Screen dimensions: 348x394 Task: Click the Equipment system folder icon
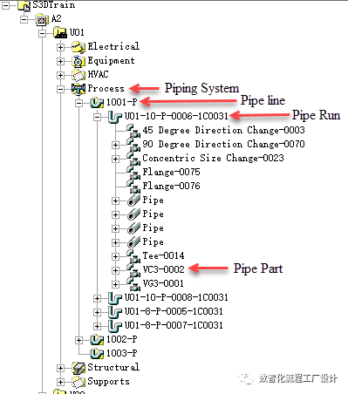[x=78, y=61]
